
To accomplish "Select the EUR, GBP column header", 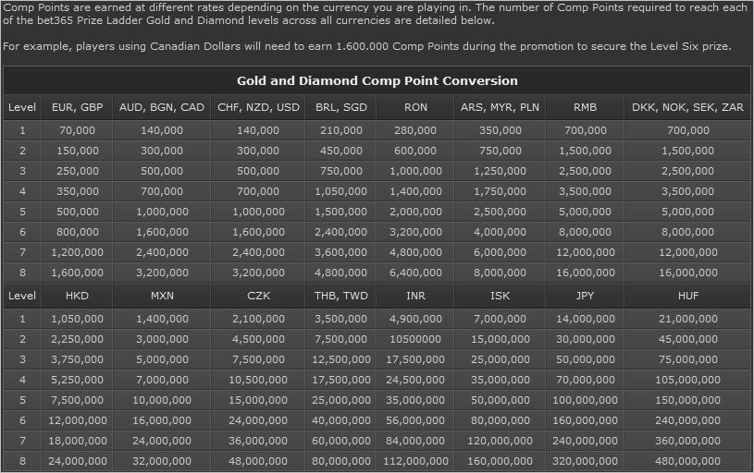I will (78, 107).
